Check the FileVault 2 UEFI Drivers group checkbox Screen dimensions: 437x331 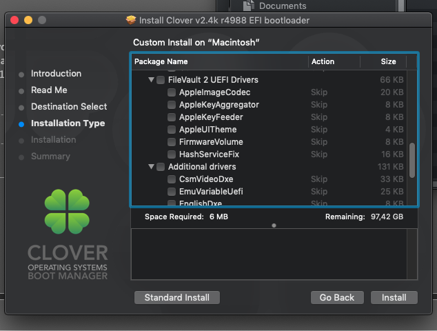click(x=161, y=80)
